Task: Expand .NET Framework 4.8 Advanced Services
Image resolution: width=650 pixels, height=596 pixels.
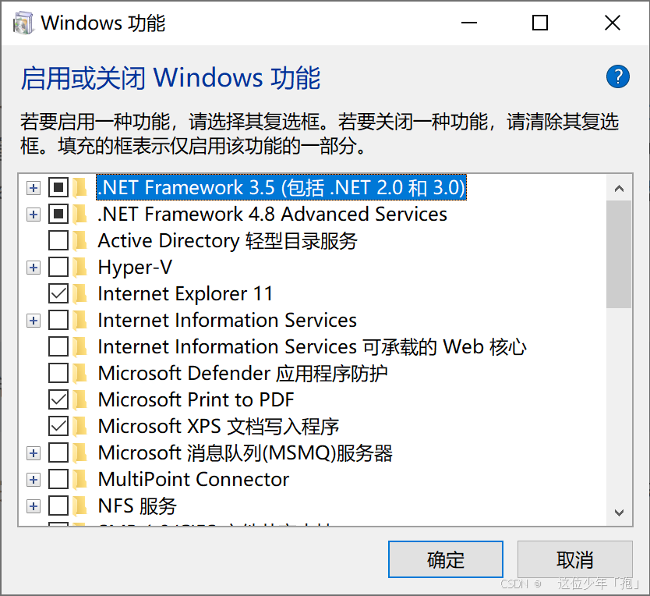Action: pyautogui.click(x=33, y=214)
